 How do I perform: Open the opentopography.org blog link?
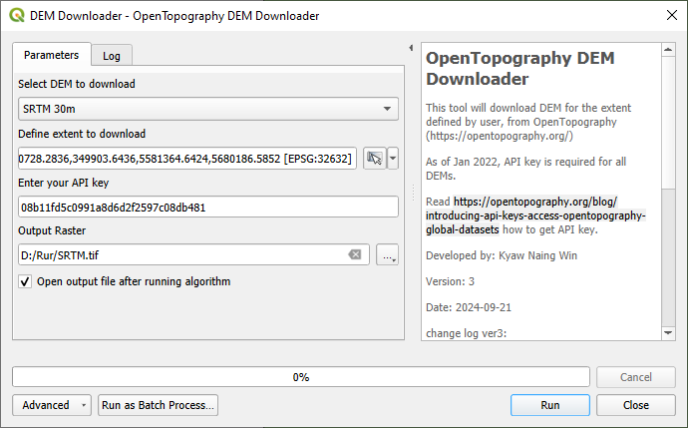(535, 215)
